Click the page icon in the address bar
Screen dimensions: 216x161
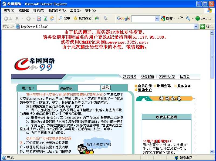click(x=18, y=27)
